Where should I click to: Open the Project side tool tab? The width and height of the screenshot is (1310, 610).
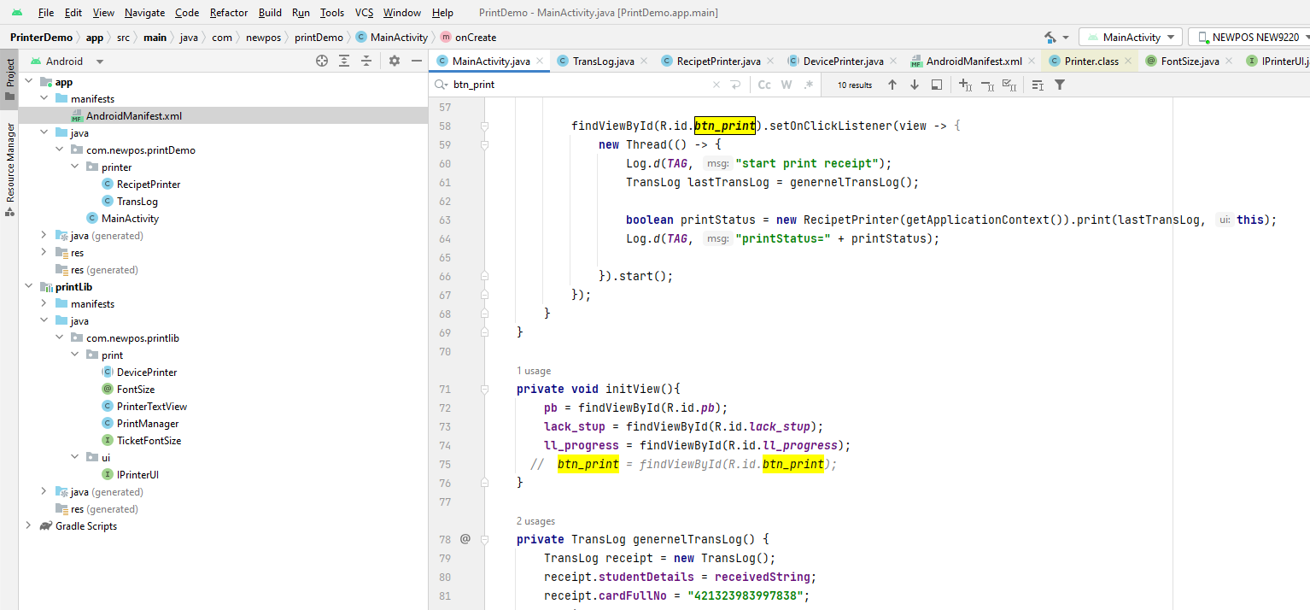pyautogui.click(x=9, y=79)
